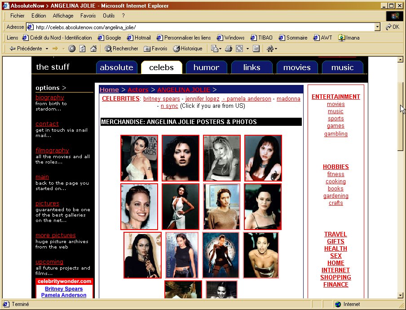
Task: Open the gardening hobbies link
Action: [336, 196]
